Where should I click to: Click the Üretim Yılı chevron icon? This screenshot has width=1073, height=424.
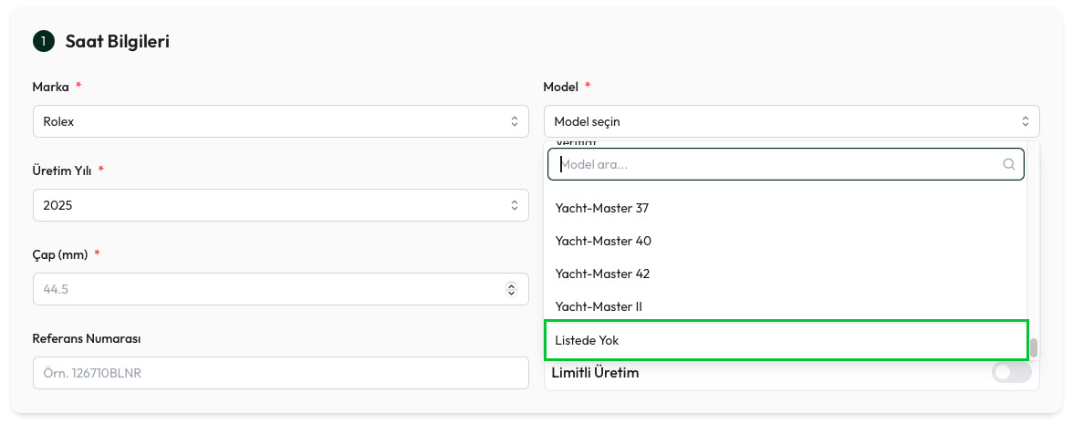pyautogui.click(x=515, y=205)
